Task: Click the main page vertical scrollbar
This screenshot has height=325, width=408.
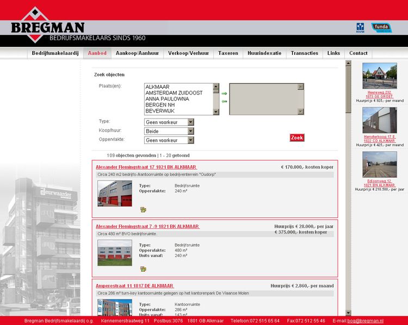Action: pos(348,190)
